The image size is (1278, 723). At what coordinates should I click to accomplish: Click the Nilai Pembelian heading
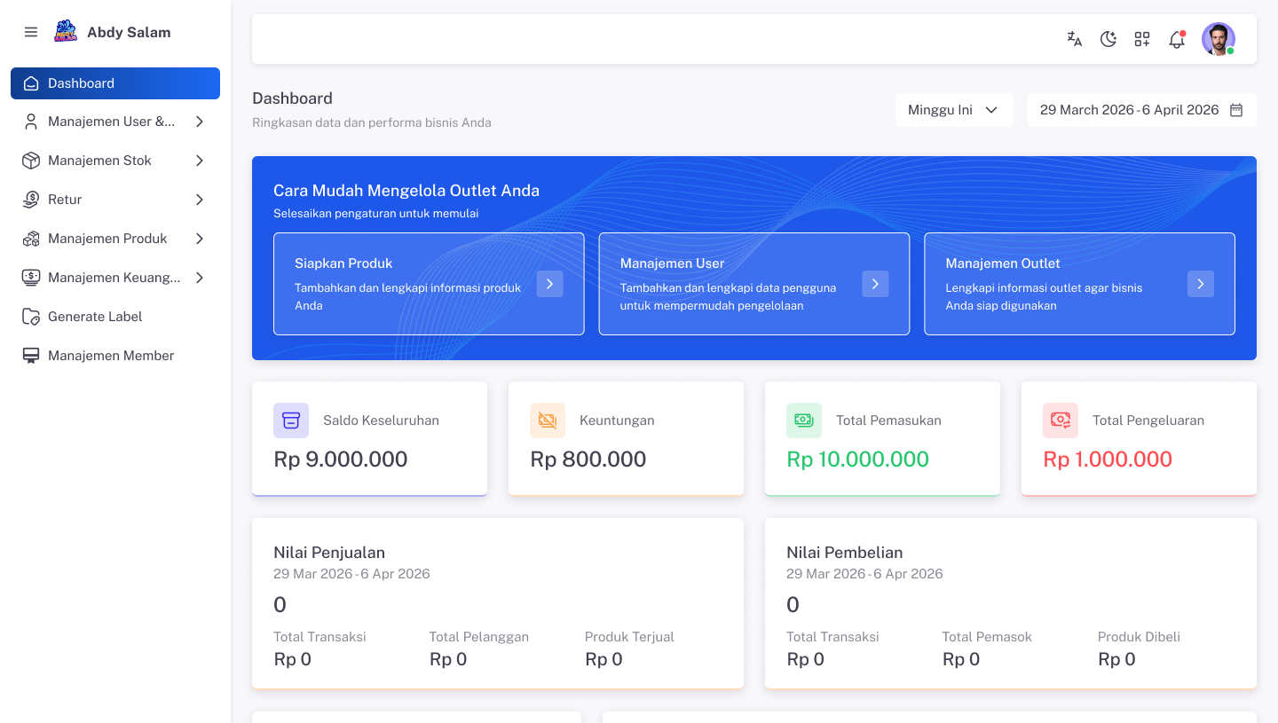[x=844, y=552]
